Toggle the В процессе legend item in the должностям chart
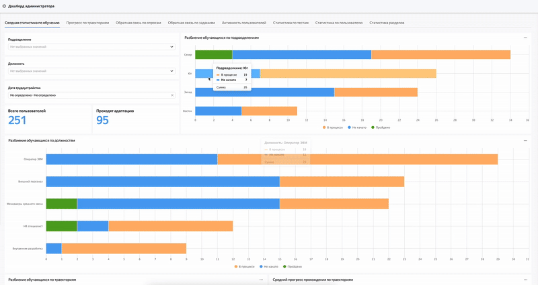The width and height of the screenshot is (538, 285). pos(245,266)
